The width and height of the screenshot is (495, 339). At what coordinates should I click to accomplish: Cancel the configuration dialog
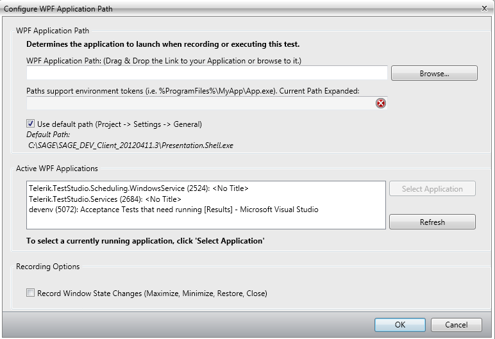[456, 324]
